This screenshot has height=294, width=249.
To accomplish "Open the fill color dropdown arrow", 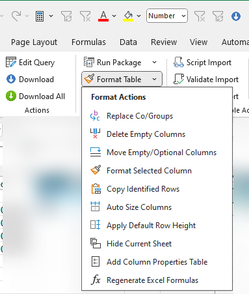I will (139, 16).
